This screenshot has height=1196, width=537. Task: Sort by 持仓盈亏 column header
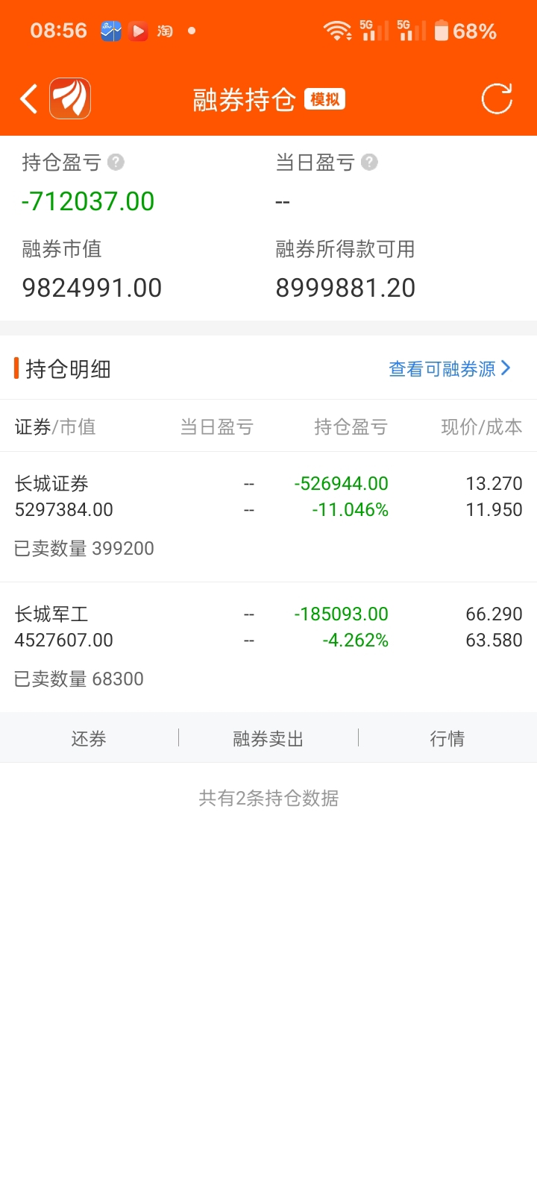tap(351, 427)
